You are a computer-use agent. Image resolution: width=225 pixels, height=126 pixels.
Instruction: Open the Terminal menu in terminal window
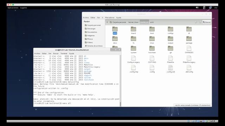pyautogui.click(x=64, y=54)
